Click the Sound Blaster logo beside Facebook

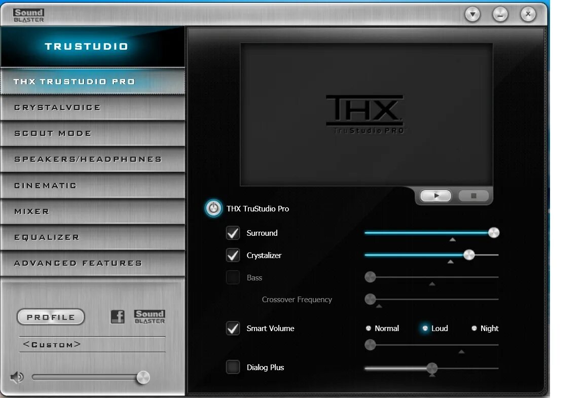[150, 317]
